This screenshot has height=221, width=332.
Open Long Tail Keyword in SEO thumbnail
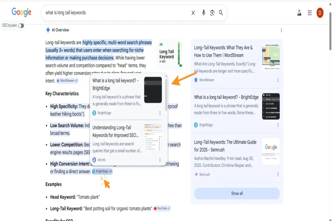[170, 54]
